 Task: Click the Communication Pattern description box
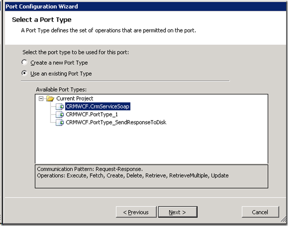pos(151,176)
